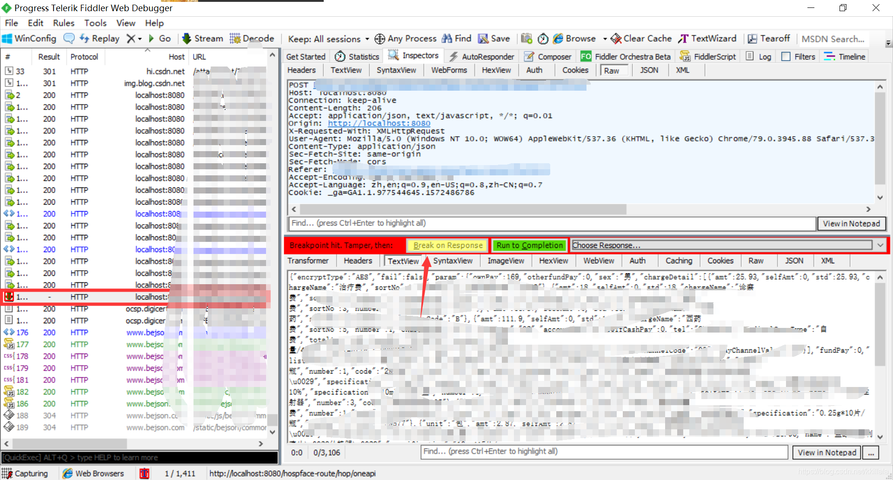Open the FiddlerScript tab
This screenshot has width=893, height=480.
pos(708,56)
